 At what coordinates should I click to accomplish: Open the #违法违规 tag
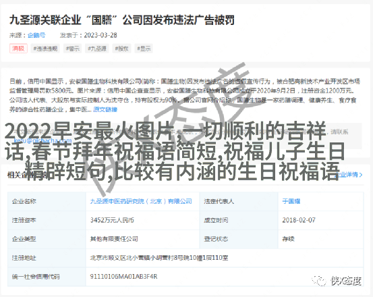pyautogui.click(x=45, y=49)
